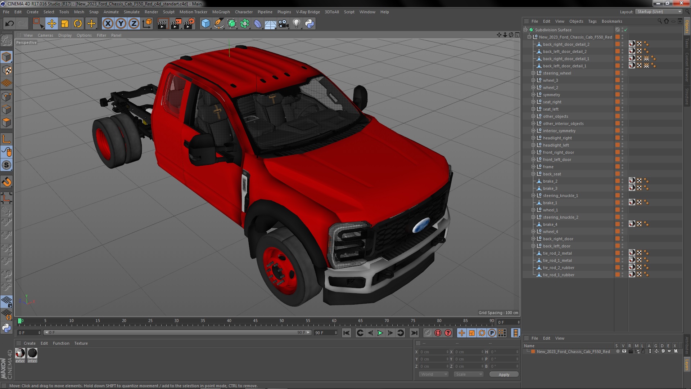Toggle the coordinate system icon
This screenshot has width=691, height=389.
tap(147, 24)
